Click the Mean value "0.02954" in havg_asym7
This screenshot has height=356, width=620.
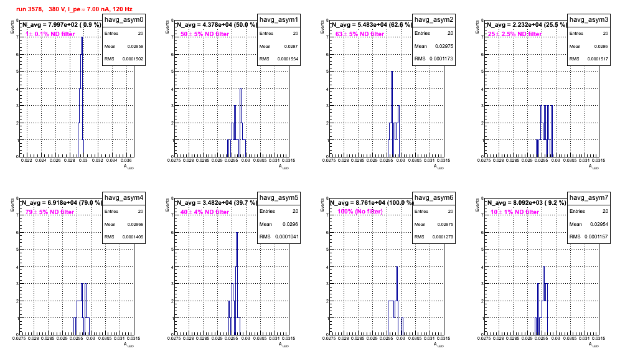599,224
